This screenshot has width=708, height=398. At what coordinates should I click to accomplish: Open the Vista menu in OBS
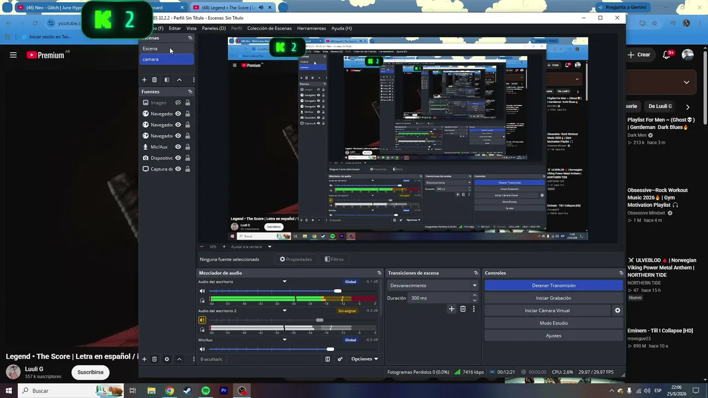pyautogui.click(x=191, y=28)
